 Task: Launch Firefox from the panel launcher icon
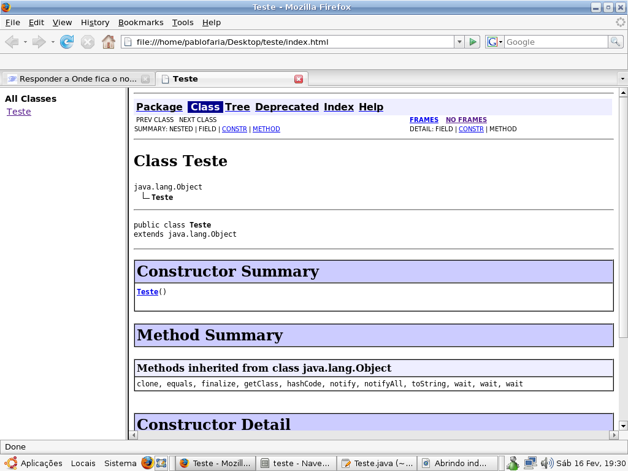(x=147, y=463)
